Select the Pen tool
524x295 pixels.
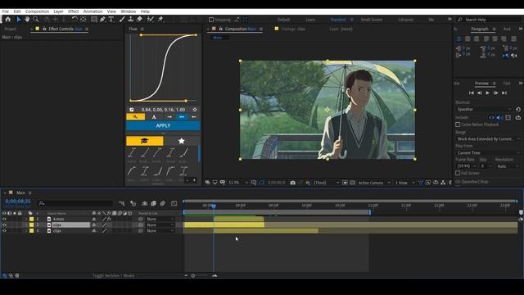(102, 20)
